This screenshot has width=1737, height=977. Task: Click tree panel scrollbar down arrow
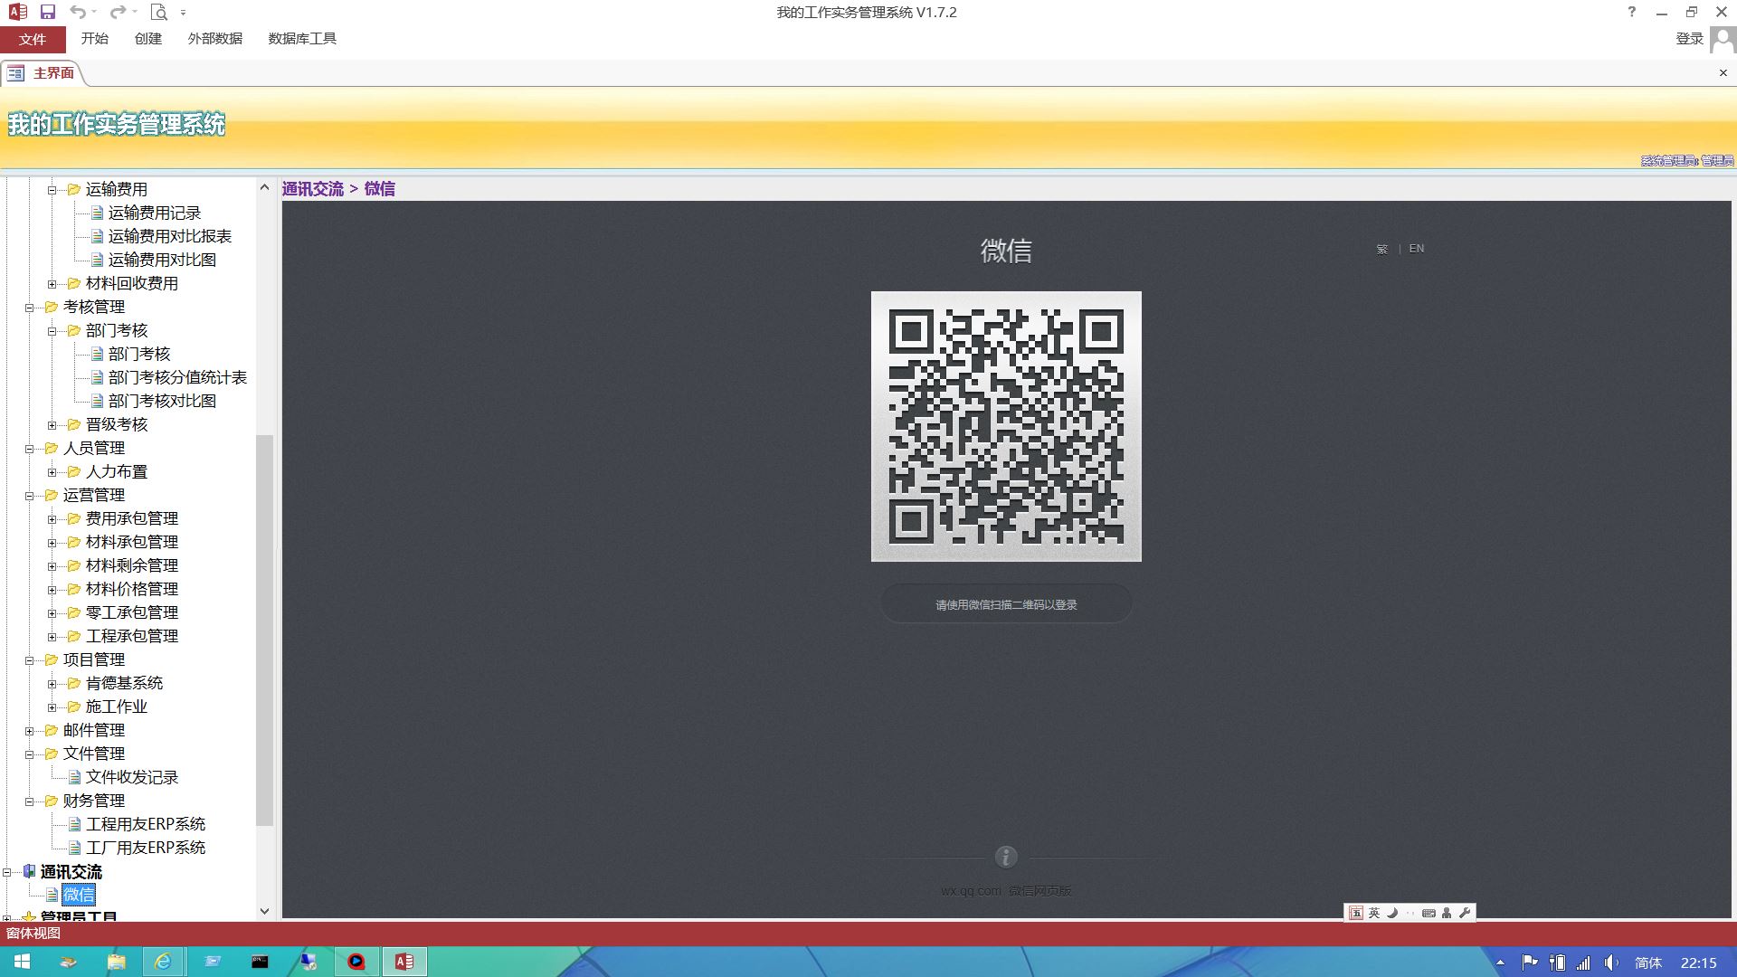point(264,911)
